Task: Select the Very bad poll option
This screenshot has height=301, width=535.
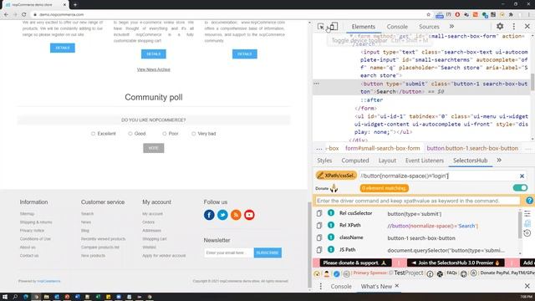Action: point(193,134)
